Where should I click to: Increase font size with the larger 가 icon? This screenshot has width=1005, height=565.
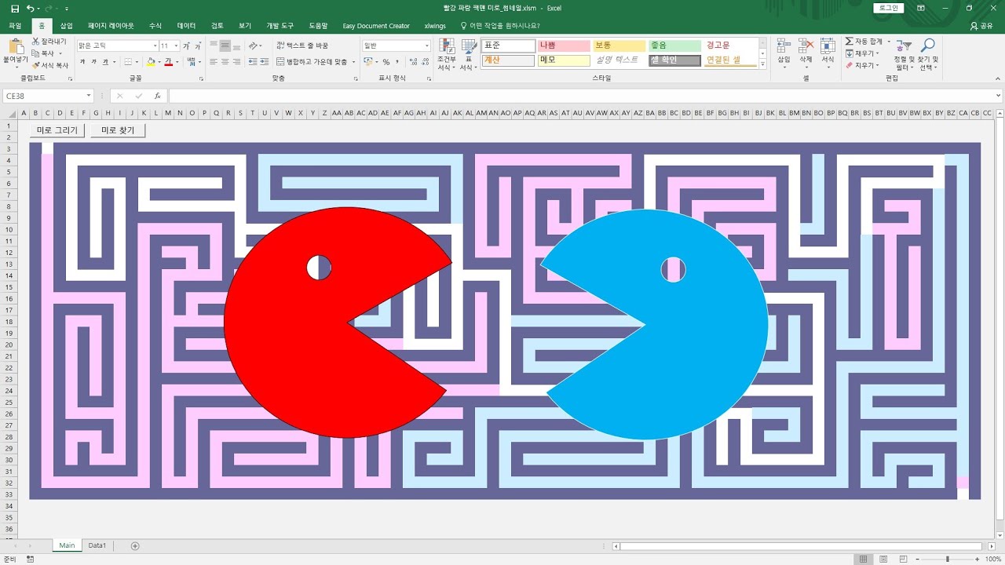(x=187, y=46)
